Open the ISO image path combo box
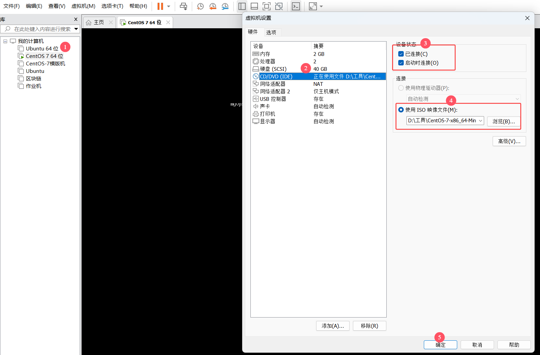540x355 pixels. tap(445, 121)
